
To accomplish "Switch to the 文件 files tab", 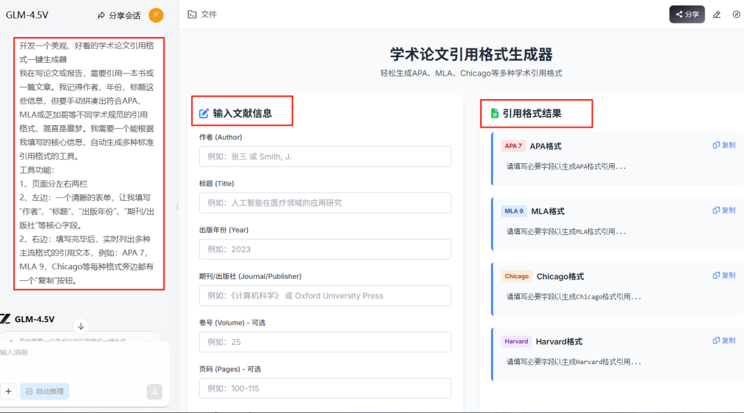I will [202, 14].
